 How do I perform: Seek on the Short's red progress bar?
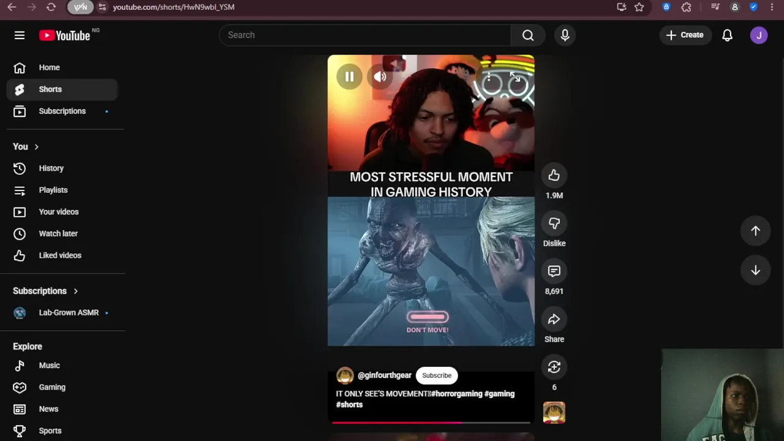pos(431,422)
